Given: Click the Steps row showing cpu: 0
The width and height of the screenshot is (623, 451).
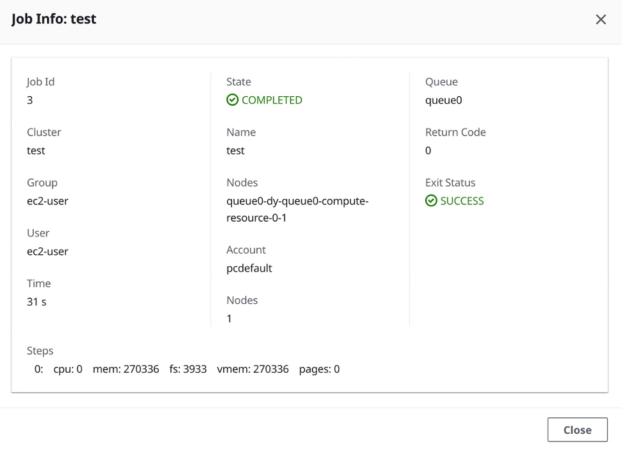Looking at the screenshot, I should pos(69,369).
